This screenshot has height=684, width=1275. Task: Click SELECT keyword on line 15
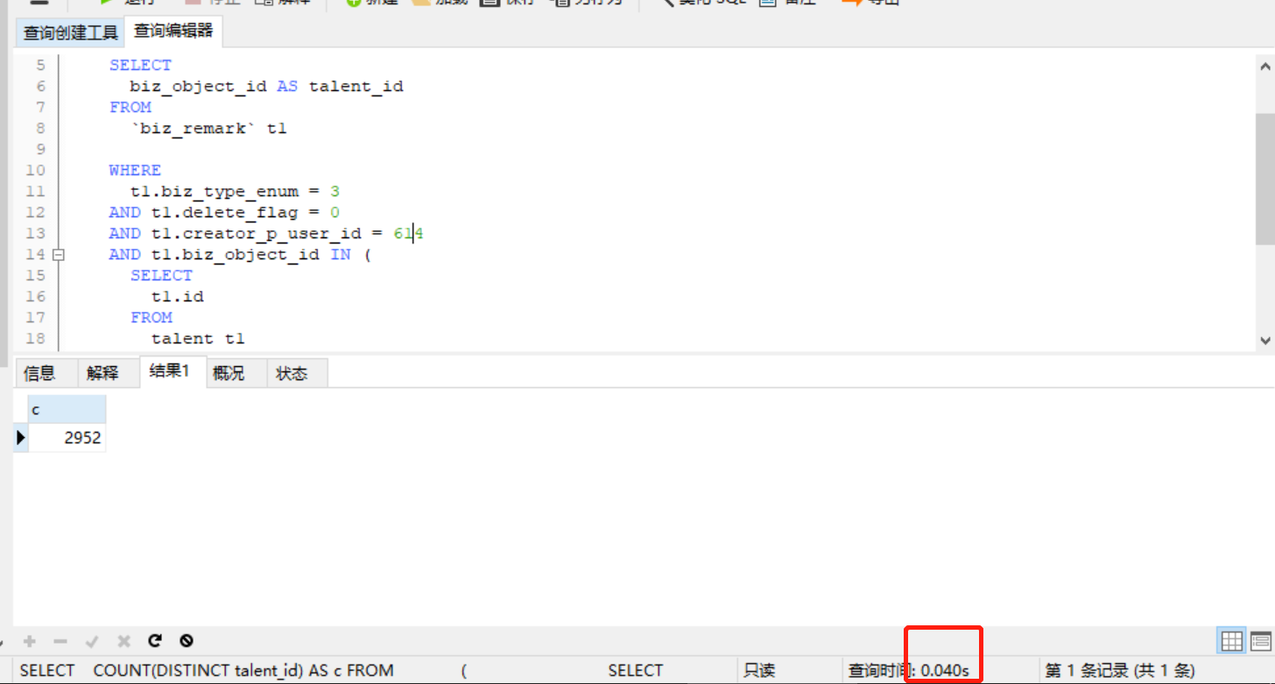coord(161,275)
